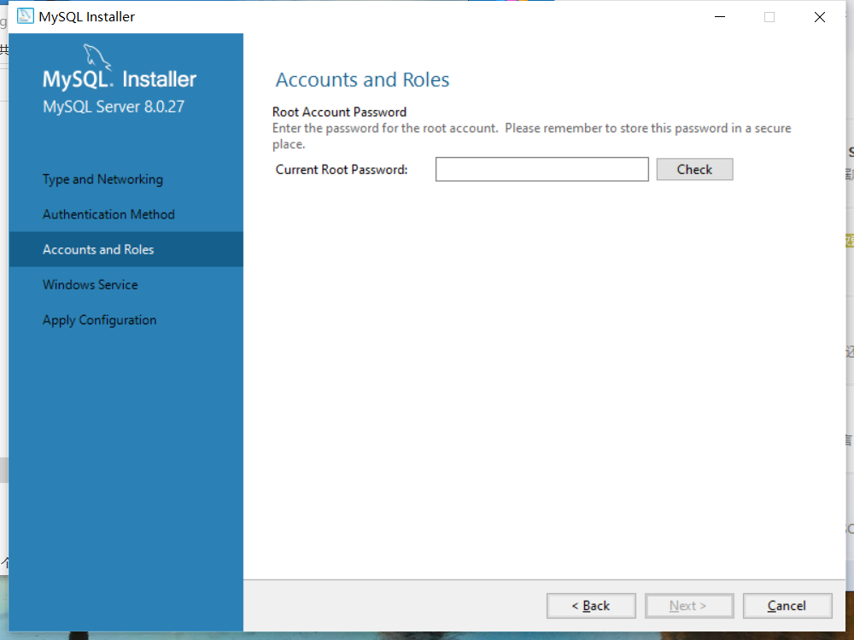Click the 'Root Account Password' label
The height and width of the screenshot is (640, 854).
339,112
